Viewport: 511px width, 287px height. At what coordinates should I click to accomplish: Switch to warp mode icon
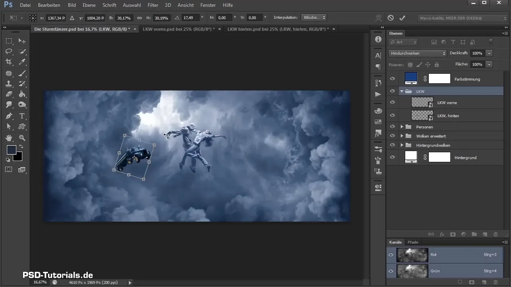[378, 18]
